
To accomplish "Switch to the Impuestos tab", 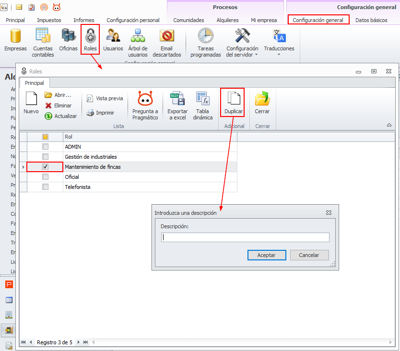I will pyautogui.click(x=49, y=20).
